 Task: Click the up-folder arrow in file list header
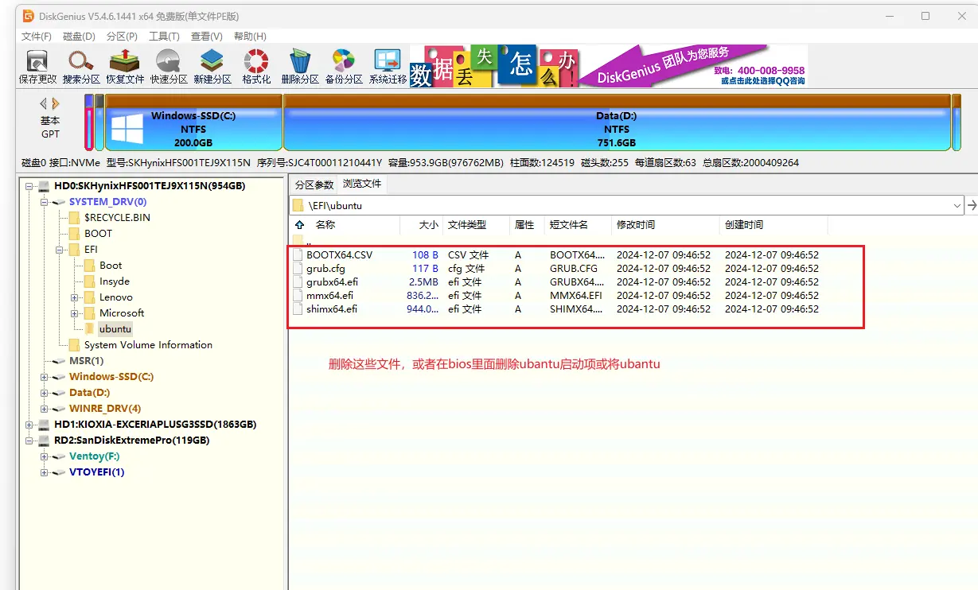299,225
